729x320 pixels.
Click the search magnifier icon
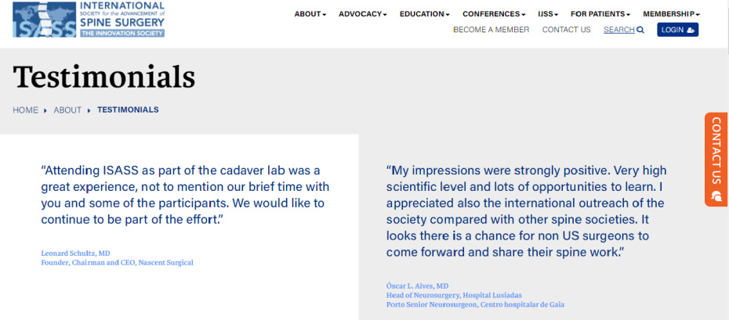640,31
